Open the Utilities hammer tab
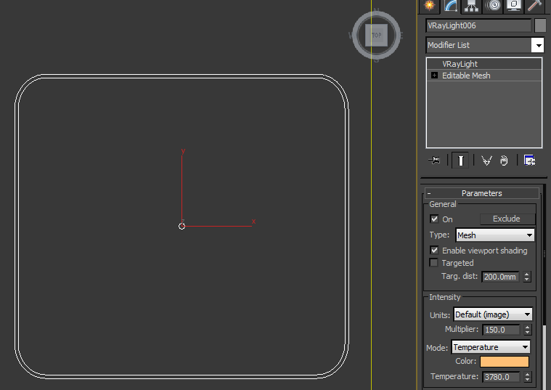Image resolution: width=551 pixels, height=390 pixels. click(534, 6)
